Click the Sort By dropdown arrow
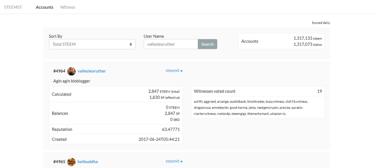This screenshot has width=374, height=168. (x=131, y=44)
